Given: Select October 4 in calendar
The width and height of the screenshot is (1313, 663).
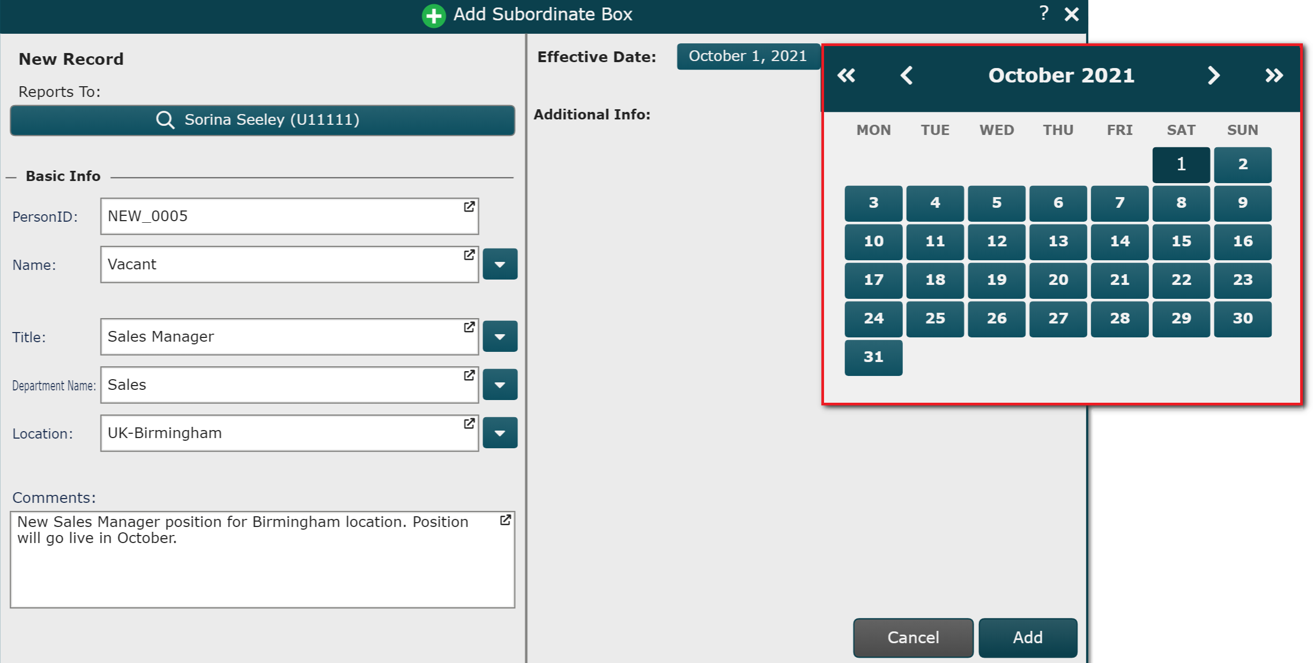Looking at the screenshot, I should click(x=935, y=203).
